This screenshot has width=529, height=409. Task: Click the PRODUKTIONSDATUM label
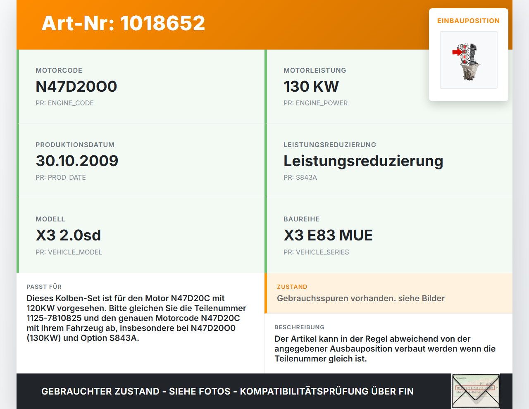(75, 145)
